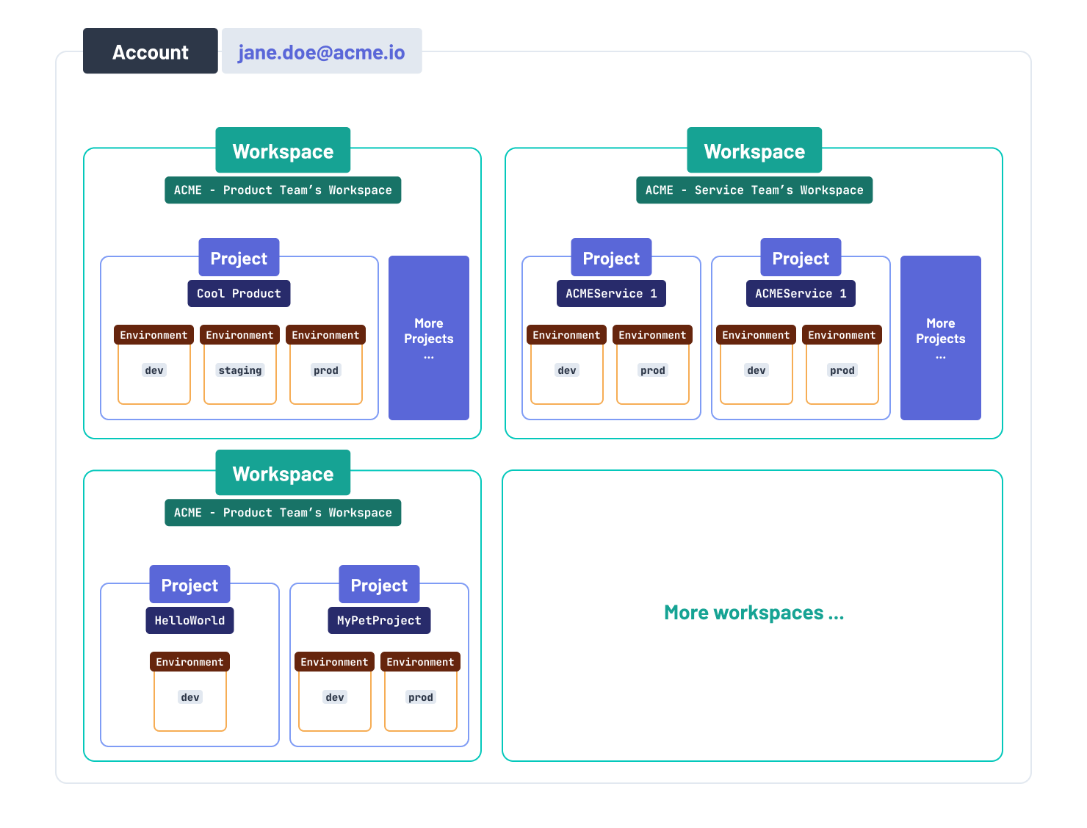
Task: Expand the More workspaces section
Action: (754, 612)
